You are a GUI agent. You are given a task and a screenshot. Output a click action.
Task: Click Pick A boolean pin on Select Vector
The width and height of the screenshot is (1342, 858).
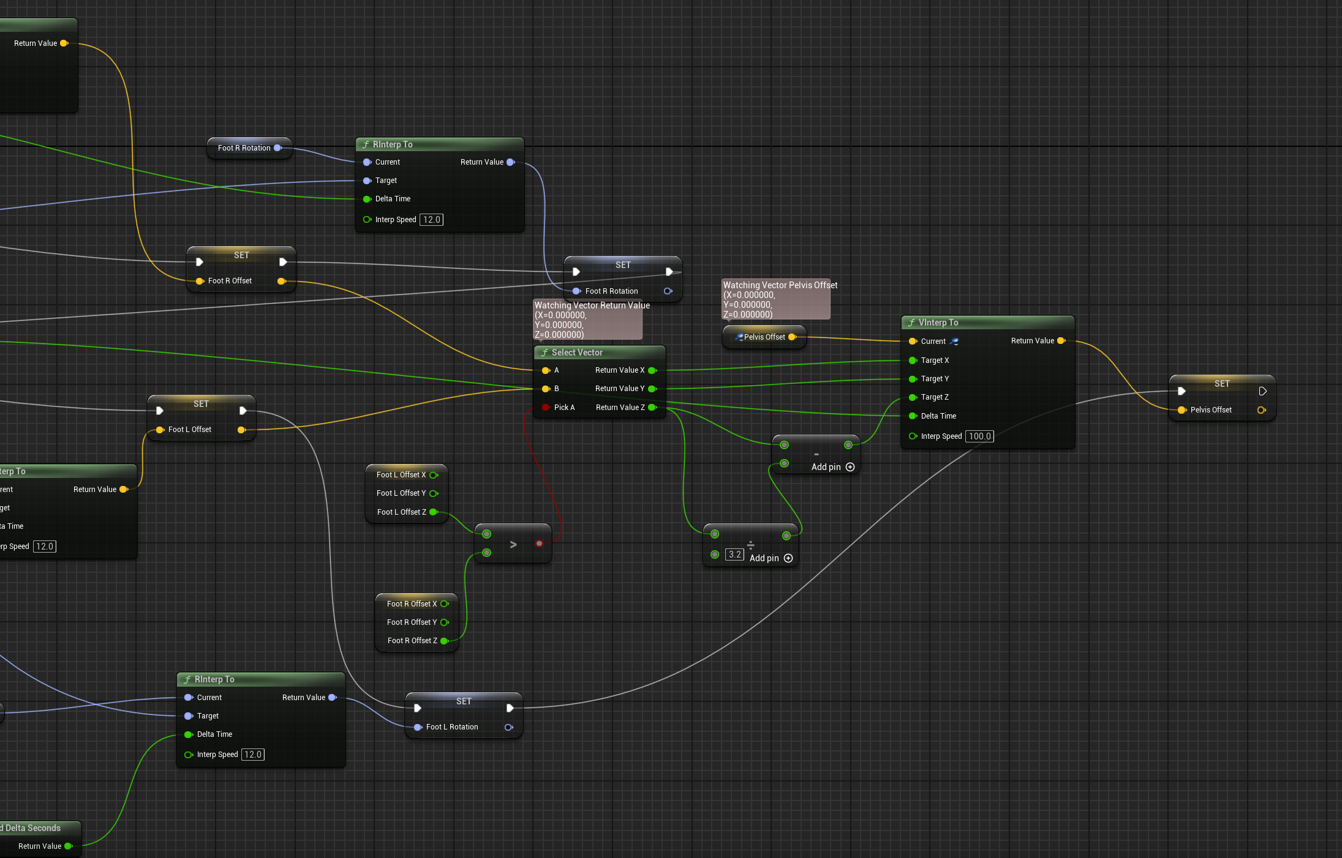[546, 408]
